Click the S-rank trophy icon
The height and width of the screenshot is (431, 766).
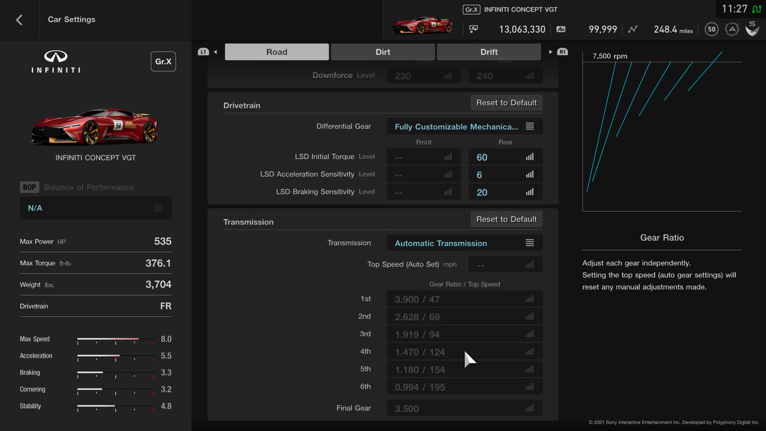click(752, 28)
